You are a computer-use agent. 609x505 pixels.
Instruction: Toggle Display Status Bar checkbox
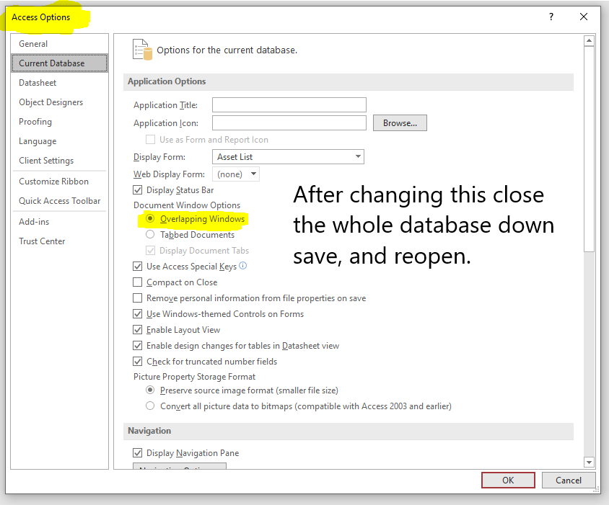point(138,190)
